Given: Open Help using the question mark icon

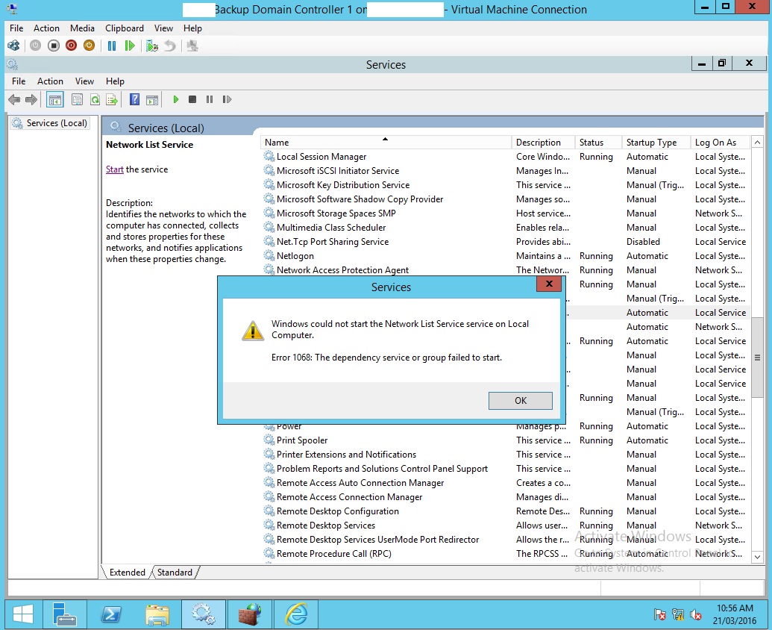Looking at the screenshot, I should click(134, 99).
